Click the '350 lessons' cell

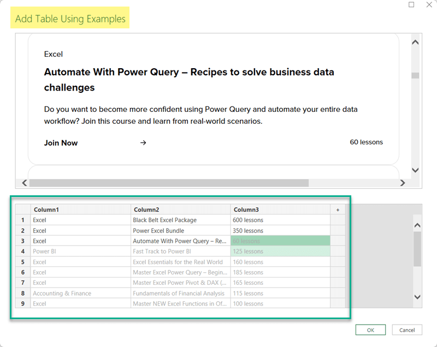coord(280,231)
